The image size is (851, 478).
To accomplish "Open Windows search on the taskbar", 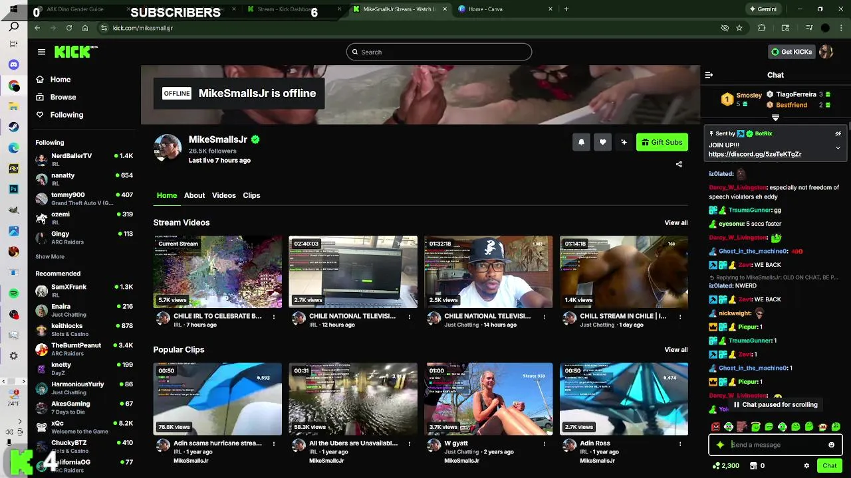I will click(13, 27).
